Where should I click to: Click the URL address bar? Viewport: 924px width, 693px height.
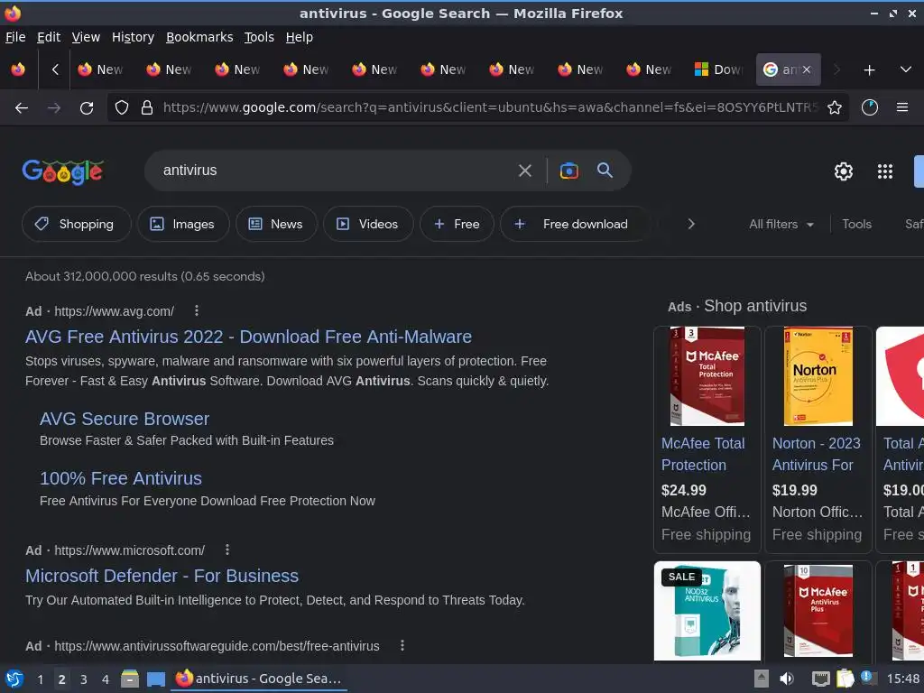click(x=489, y=108)
